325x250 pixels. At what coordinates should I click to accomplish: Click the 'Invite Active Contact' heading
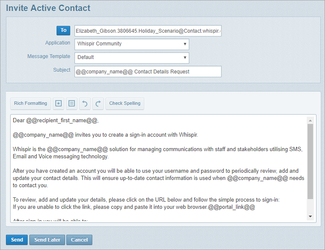(48, 8)
